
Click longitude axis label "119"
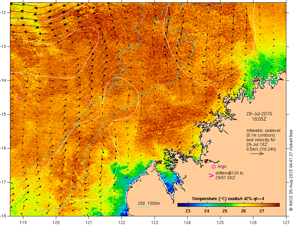(x=23, y=222)
